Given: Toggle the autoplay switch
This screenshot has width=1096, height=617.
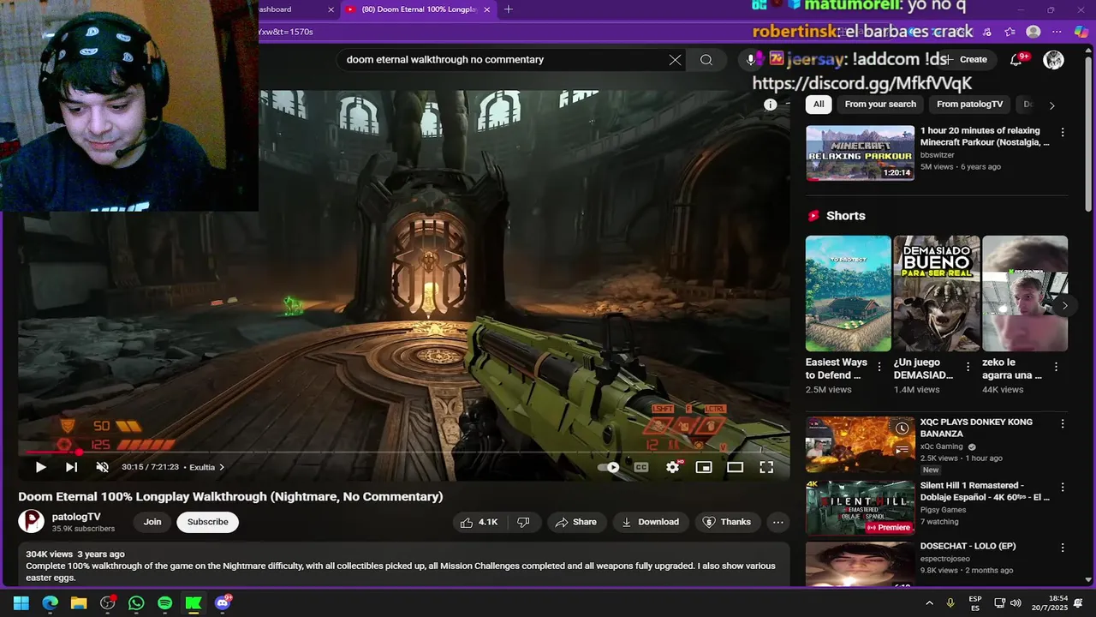Looking at the screenshot, I should 608,467.
